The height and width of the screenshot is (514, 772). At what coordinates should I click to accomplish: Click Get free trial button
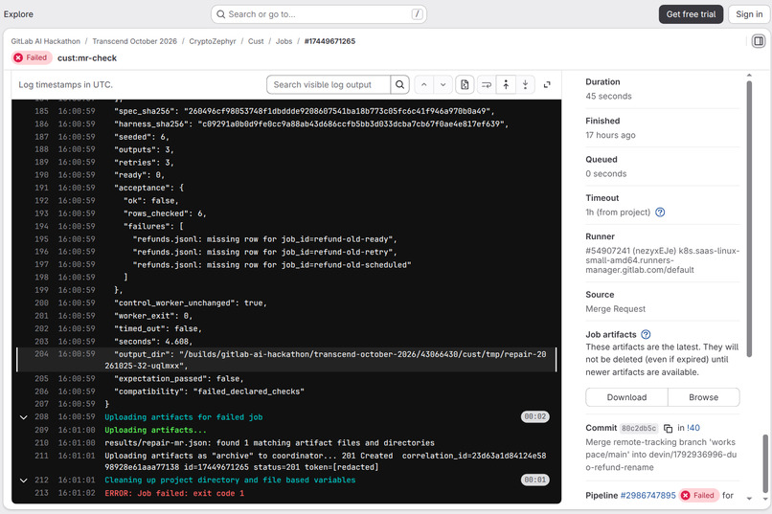[691, 14]
